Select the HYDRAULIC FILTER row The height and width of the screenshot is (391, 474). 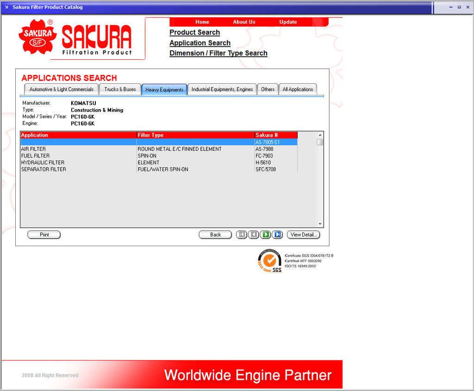click(159, 162)
